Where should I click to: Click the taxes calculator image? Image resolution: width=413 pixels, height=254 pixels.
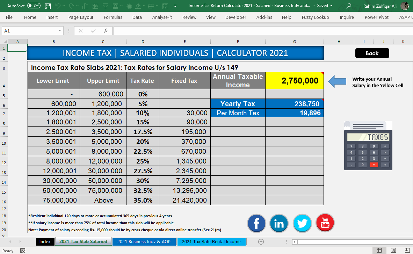pyautogui.click(x=368, y=145)
